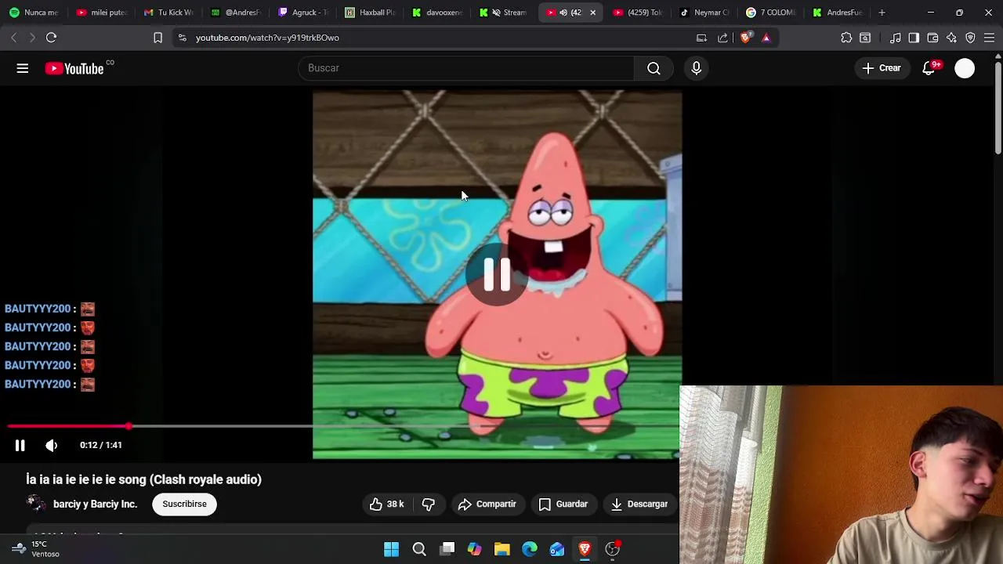Viewport: 1003px width, 564px height.
Task: Dislike the video with thumbs down
Action: (428, 504)
